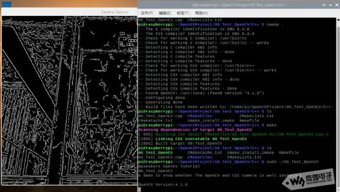The width and height of the screenshot is (340, 192).
Task: Minimize the terminal with the down-chevron icon
Action: (x=324, y=5)
